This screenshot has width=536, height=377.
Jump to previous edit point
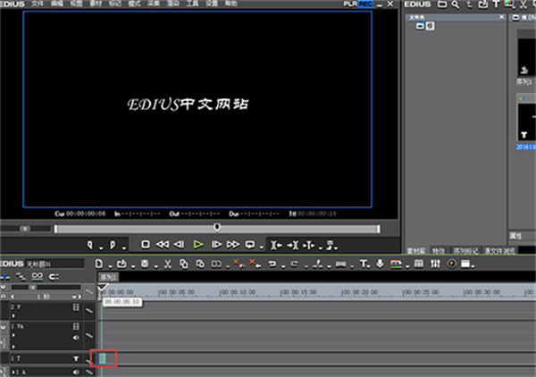pos(276,245)
